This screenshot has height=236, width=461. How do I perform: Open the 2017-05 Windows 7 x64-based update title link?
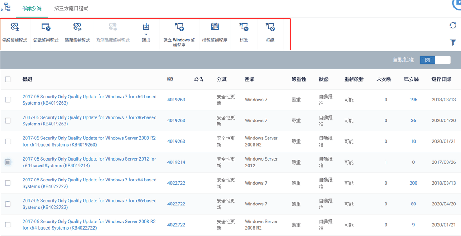[x=89, y=100]
